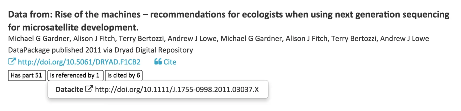Click the "Rise of the machines" dataset title
Screen dimensions: 461x111
click(228, 14)
